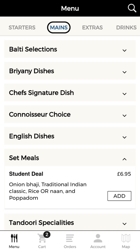This screenshot has width=140, height=250.
Task: Expand Briyany Dishes section
Action: point(70,71)
